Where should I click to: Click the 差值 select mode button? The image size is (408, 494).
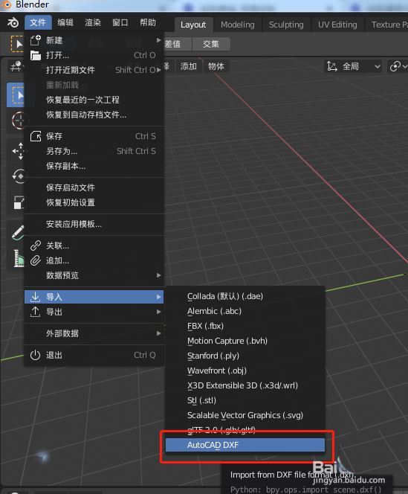point(178,44)
